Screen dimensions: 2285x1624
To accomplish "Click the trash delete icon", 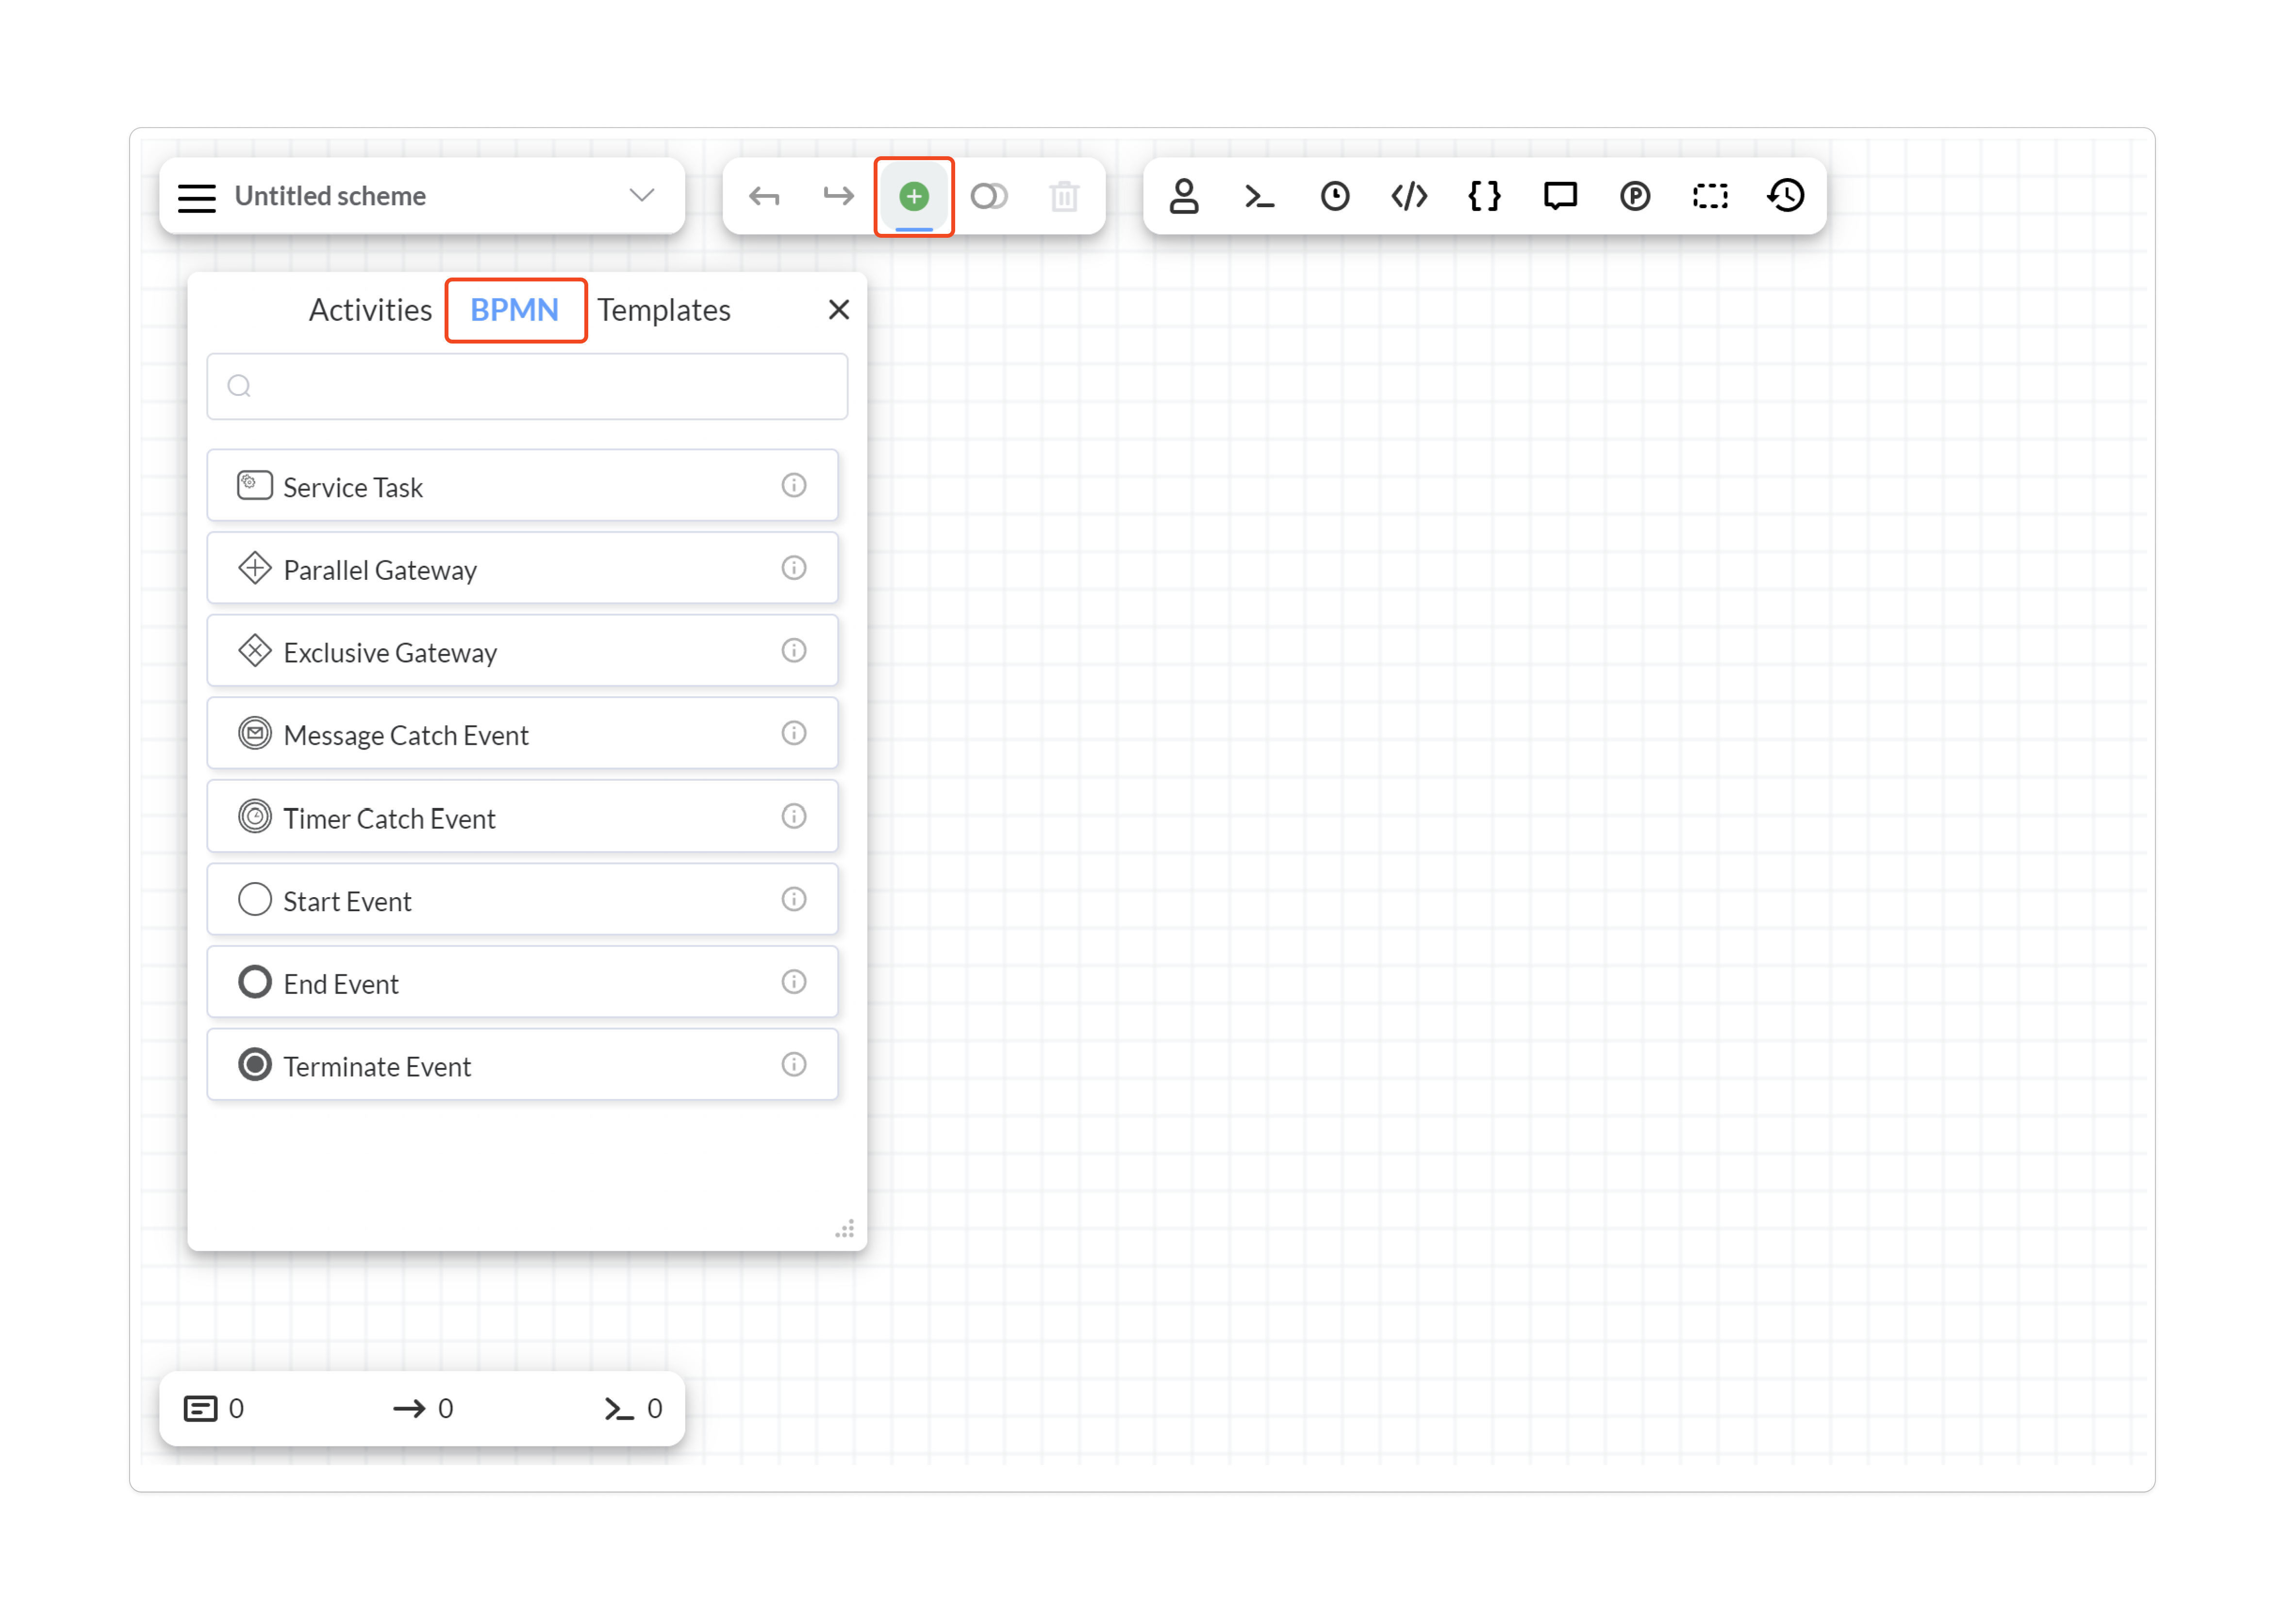I will [1064, 196].
